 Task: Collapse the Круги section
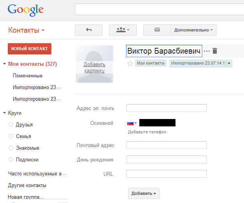tap(5, 113)
